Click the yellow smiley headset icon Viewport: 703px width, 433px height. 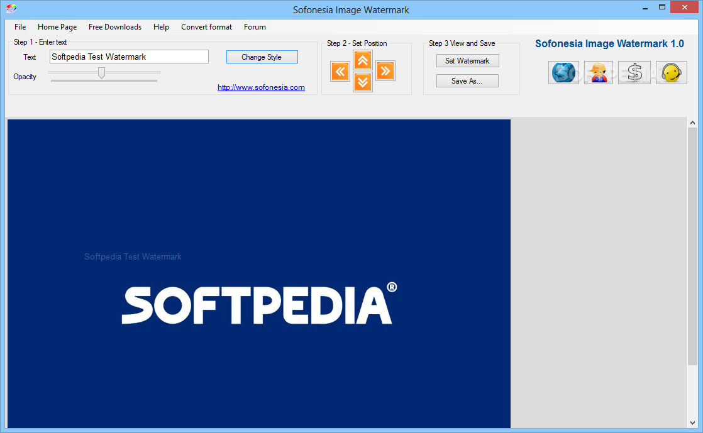[671, 73]
